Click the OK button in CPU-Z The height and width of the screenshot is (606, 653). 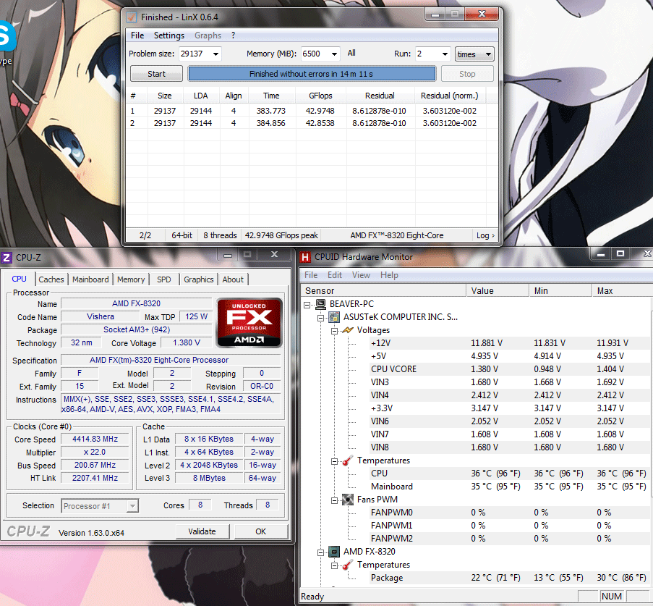pyautogui.click(x=261, y=531)
